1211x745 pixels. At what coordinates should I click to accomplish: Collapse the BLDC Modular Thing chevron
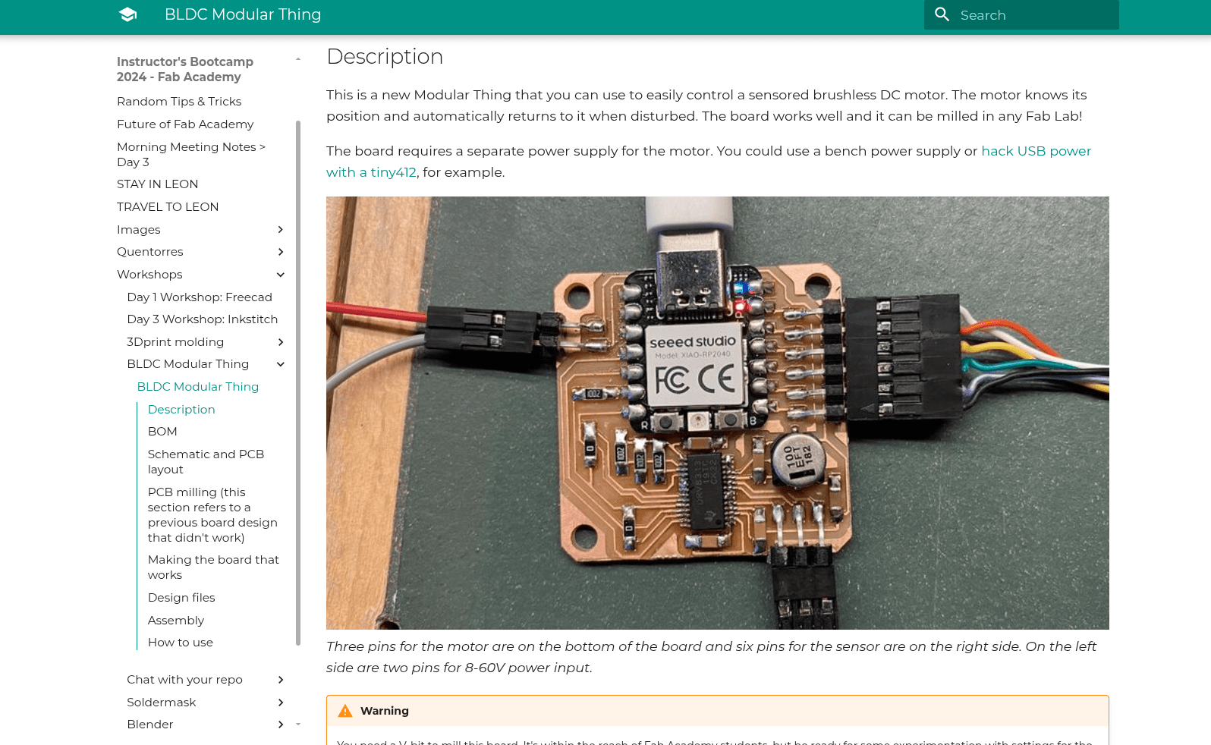tap(281, 364)
